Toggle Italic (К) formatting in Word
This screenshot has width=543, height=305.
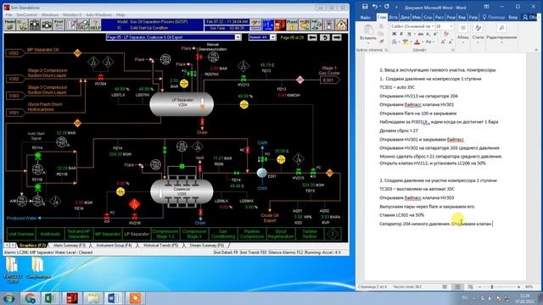point(401,34)
